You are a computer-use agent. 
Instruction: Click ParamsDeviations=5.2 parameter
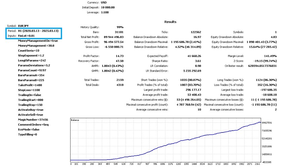tap(34, 65)
